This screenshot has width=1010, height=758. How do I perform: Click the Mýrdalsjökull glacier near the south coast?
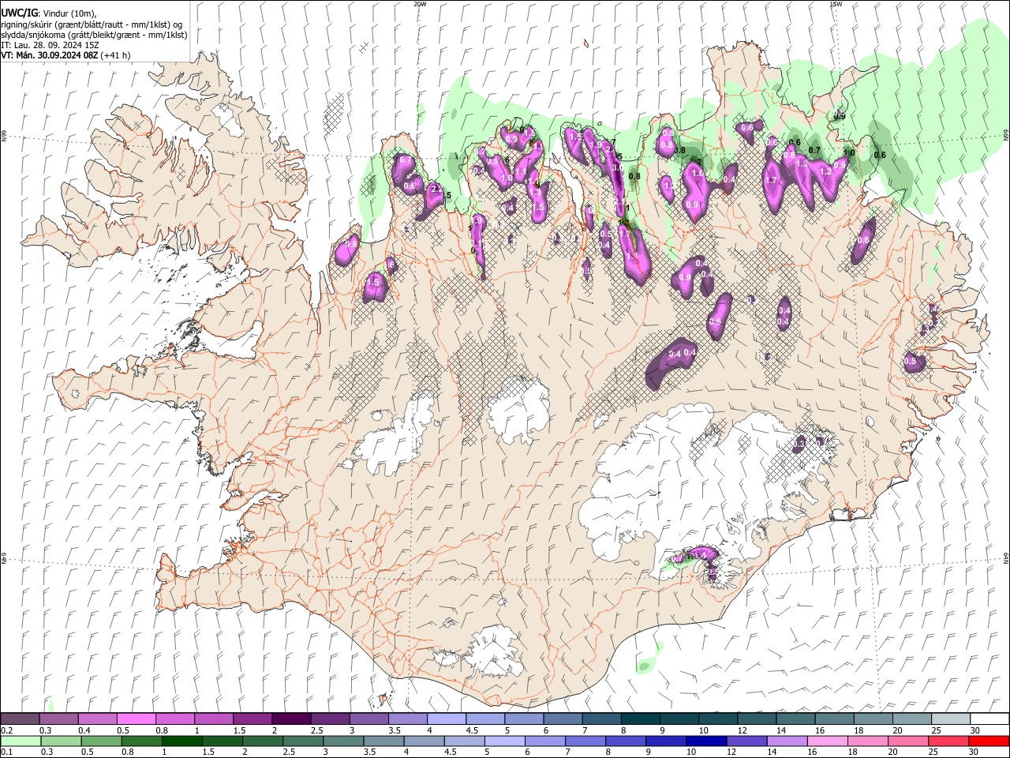coord(496,651)
